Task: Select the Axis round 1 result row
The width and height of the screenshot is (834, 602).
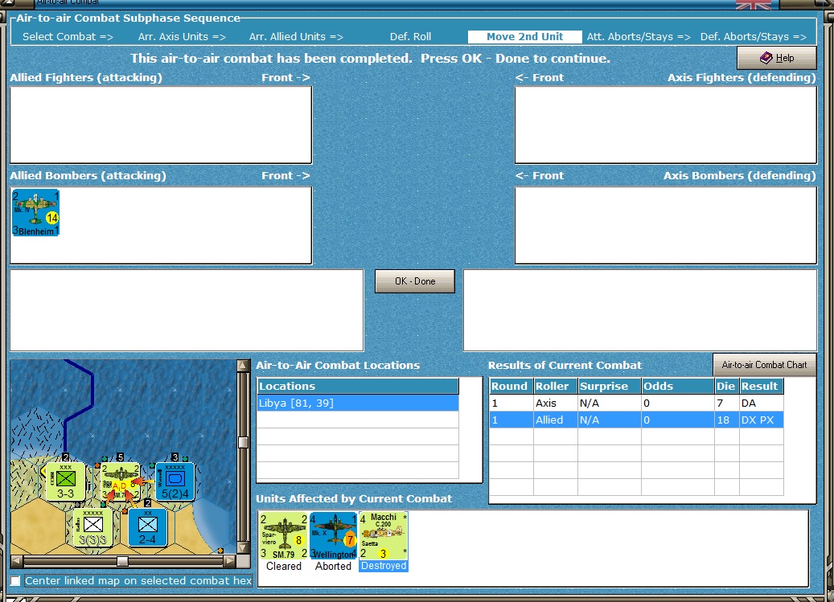Action: click(x=636, y=403)
